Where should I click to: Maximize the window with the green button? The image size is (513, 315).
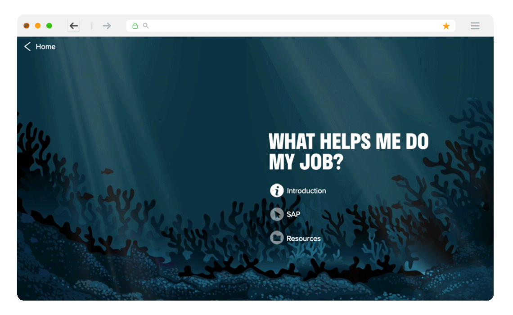click(49, 26)
